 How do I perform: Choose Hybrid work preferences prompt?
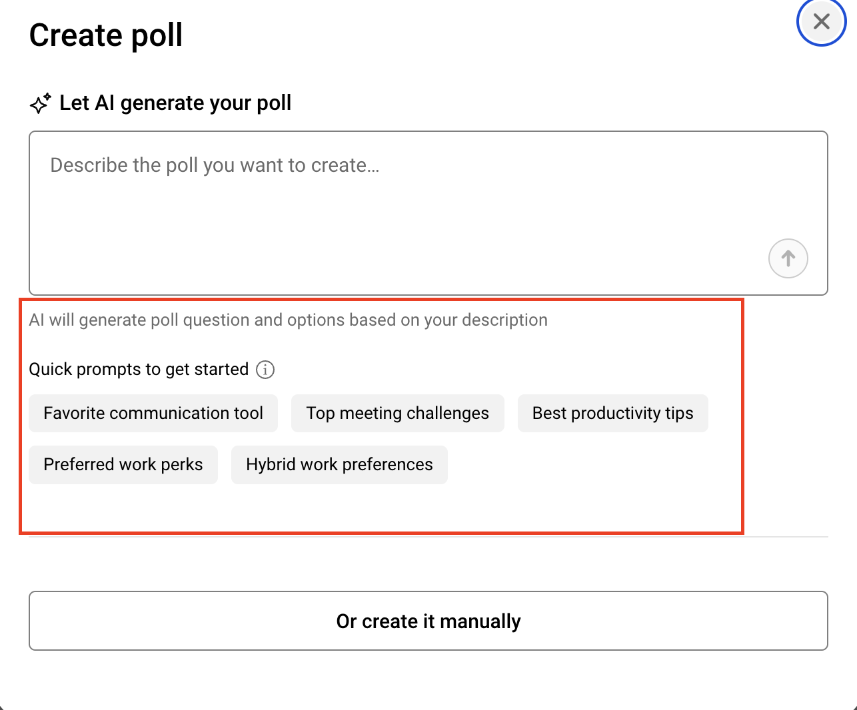coord(339,465)
